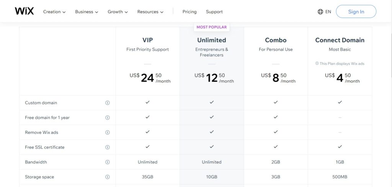The image size is (392, 187).
Task: Click Unlimited checkmark for Free domain for 1 year
Action: (212, 117)
